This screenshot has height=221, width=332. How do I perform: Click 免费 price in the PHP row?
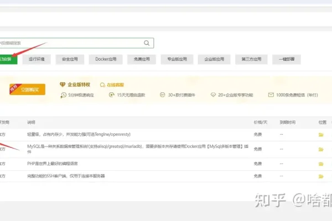coord(258,164)
